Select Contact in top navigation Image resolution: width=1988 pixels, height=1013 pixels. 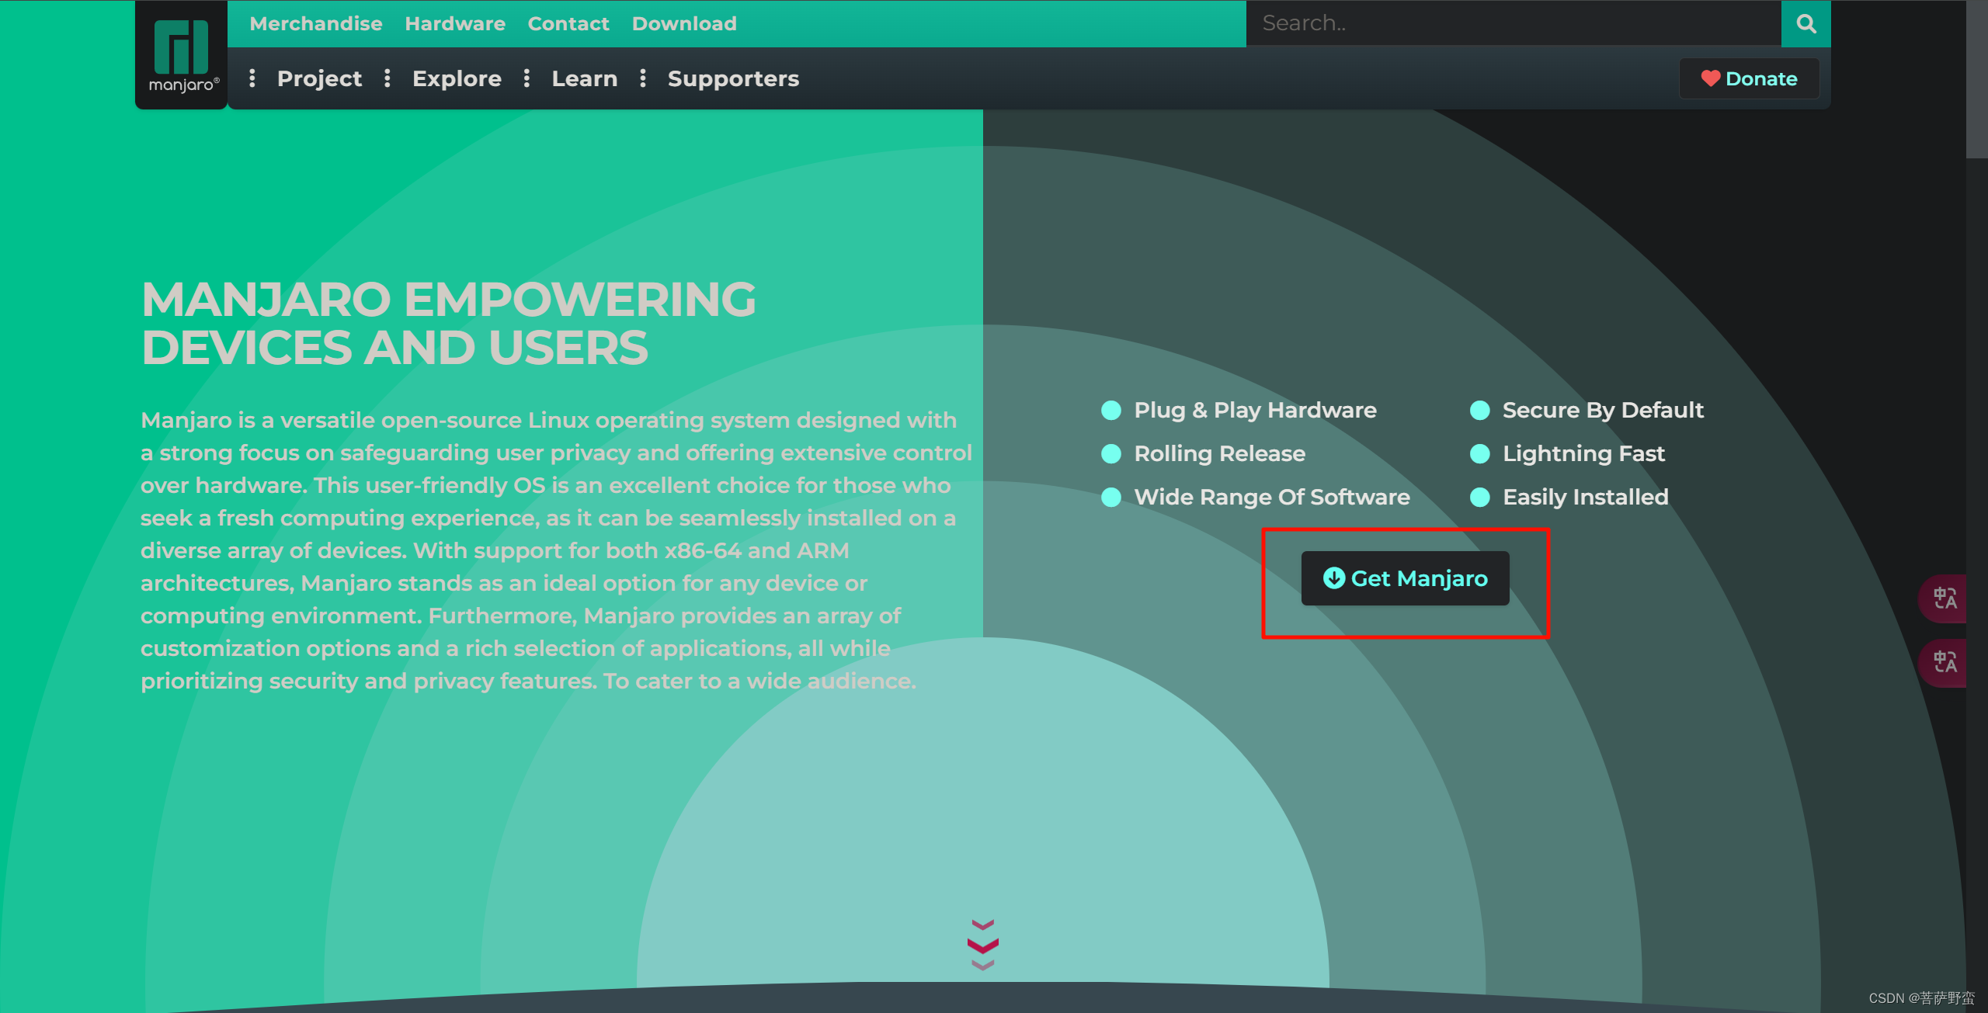[568, 23]
